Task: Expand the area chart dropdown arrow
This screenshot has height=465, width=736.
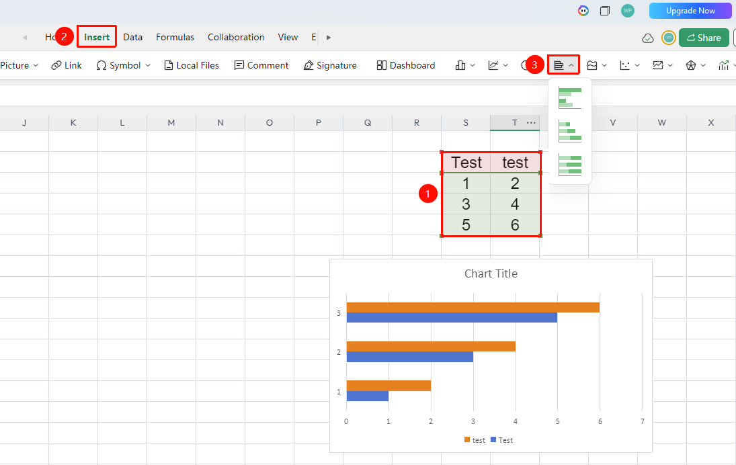Action: [604, 65]
